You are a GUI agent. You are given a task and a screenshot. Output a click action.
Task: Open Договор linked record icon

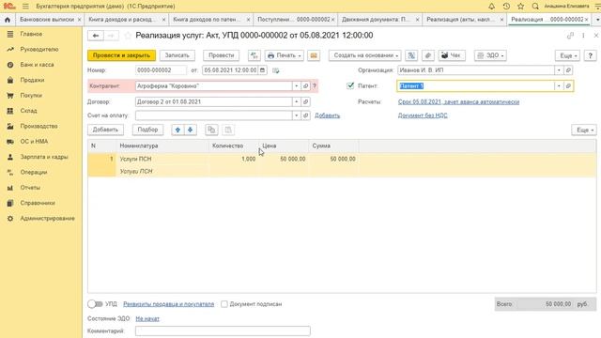coord(305,102)
